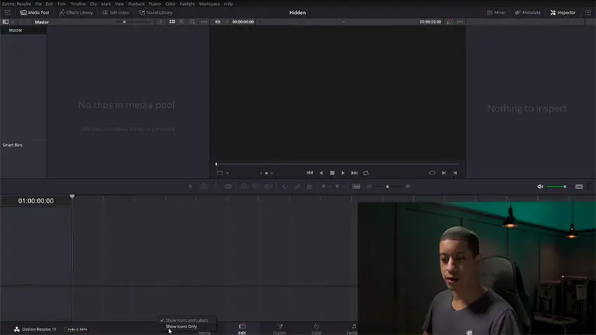Open media pool options menu
The height and width of the screenshot is (335, 596).
tap(204, 22)
